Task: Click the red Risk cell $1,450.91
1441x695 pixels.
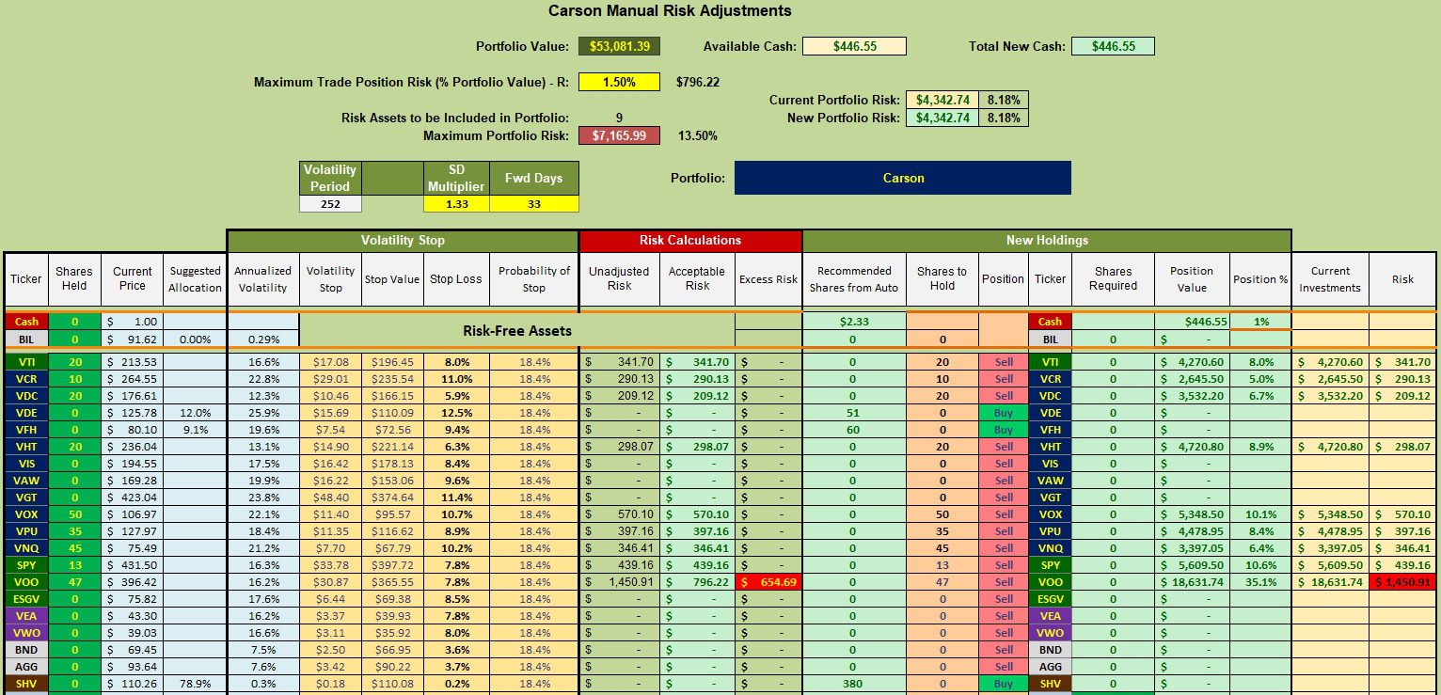Action: [x=1402, y=582]
